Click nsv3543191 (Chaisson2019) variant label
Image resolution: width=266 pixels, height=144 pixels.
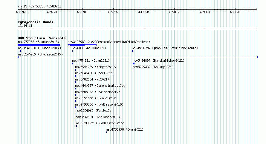[x=98, y=117]
